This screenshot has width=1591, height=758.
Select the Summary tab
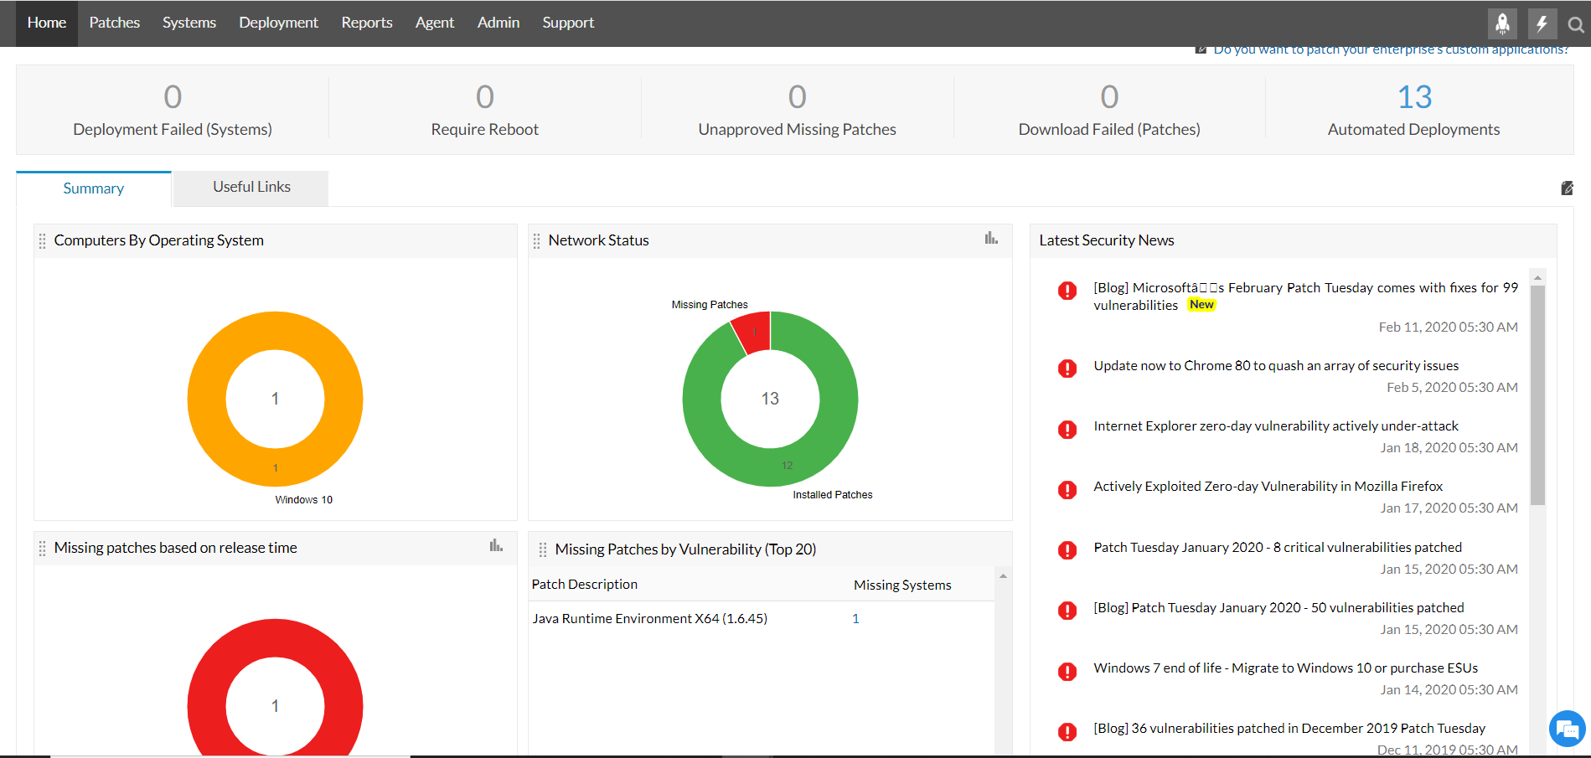(x=94, y=188)
